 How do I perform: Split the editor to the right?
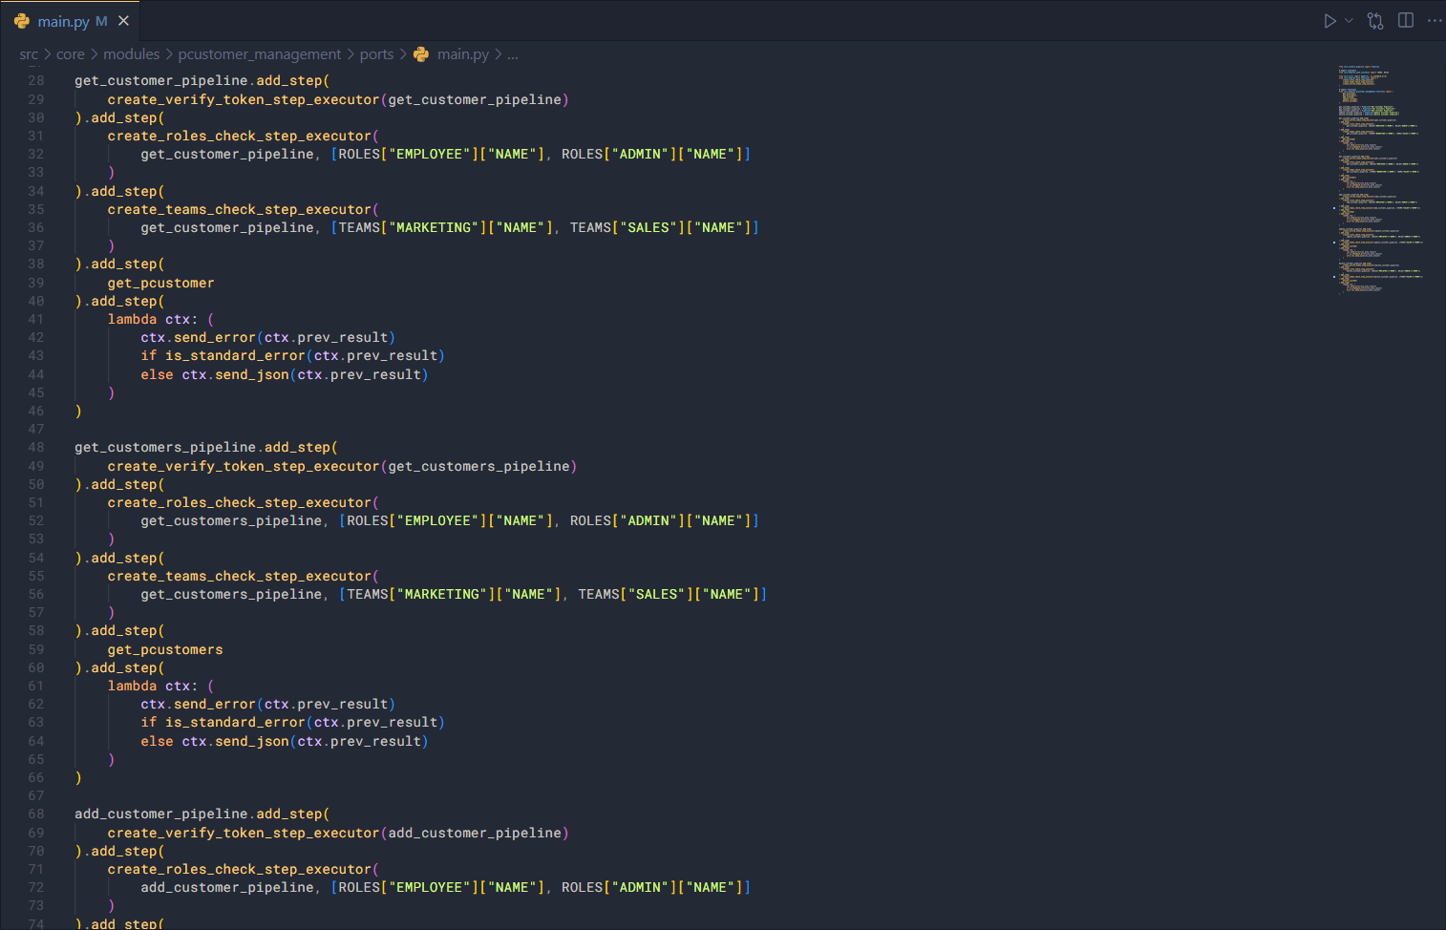1406,21
